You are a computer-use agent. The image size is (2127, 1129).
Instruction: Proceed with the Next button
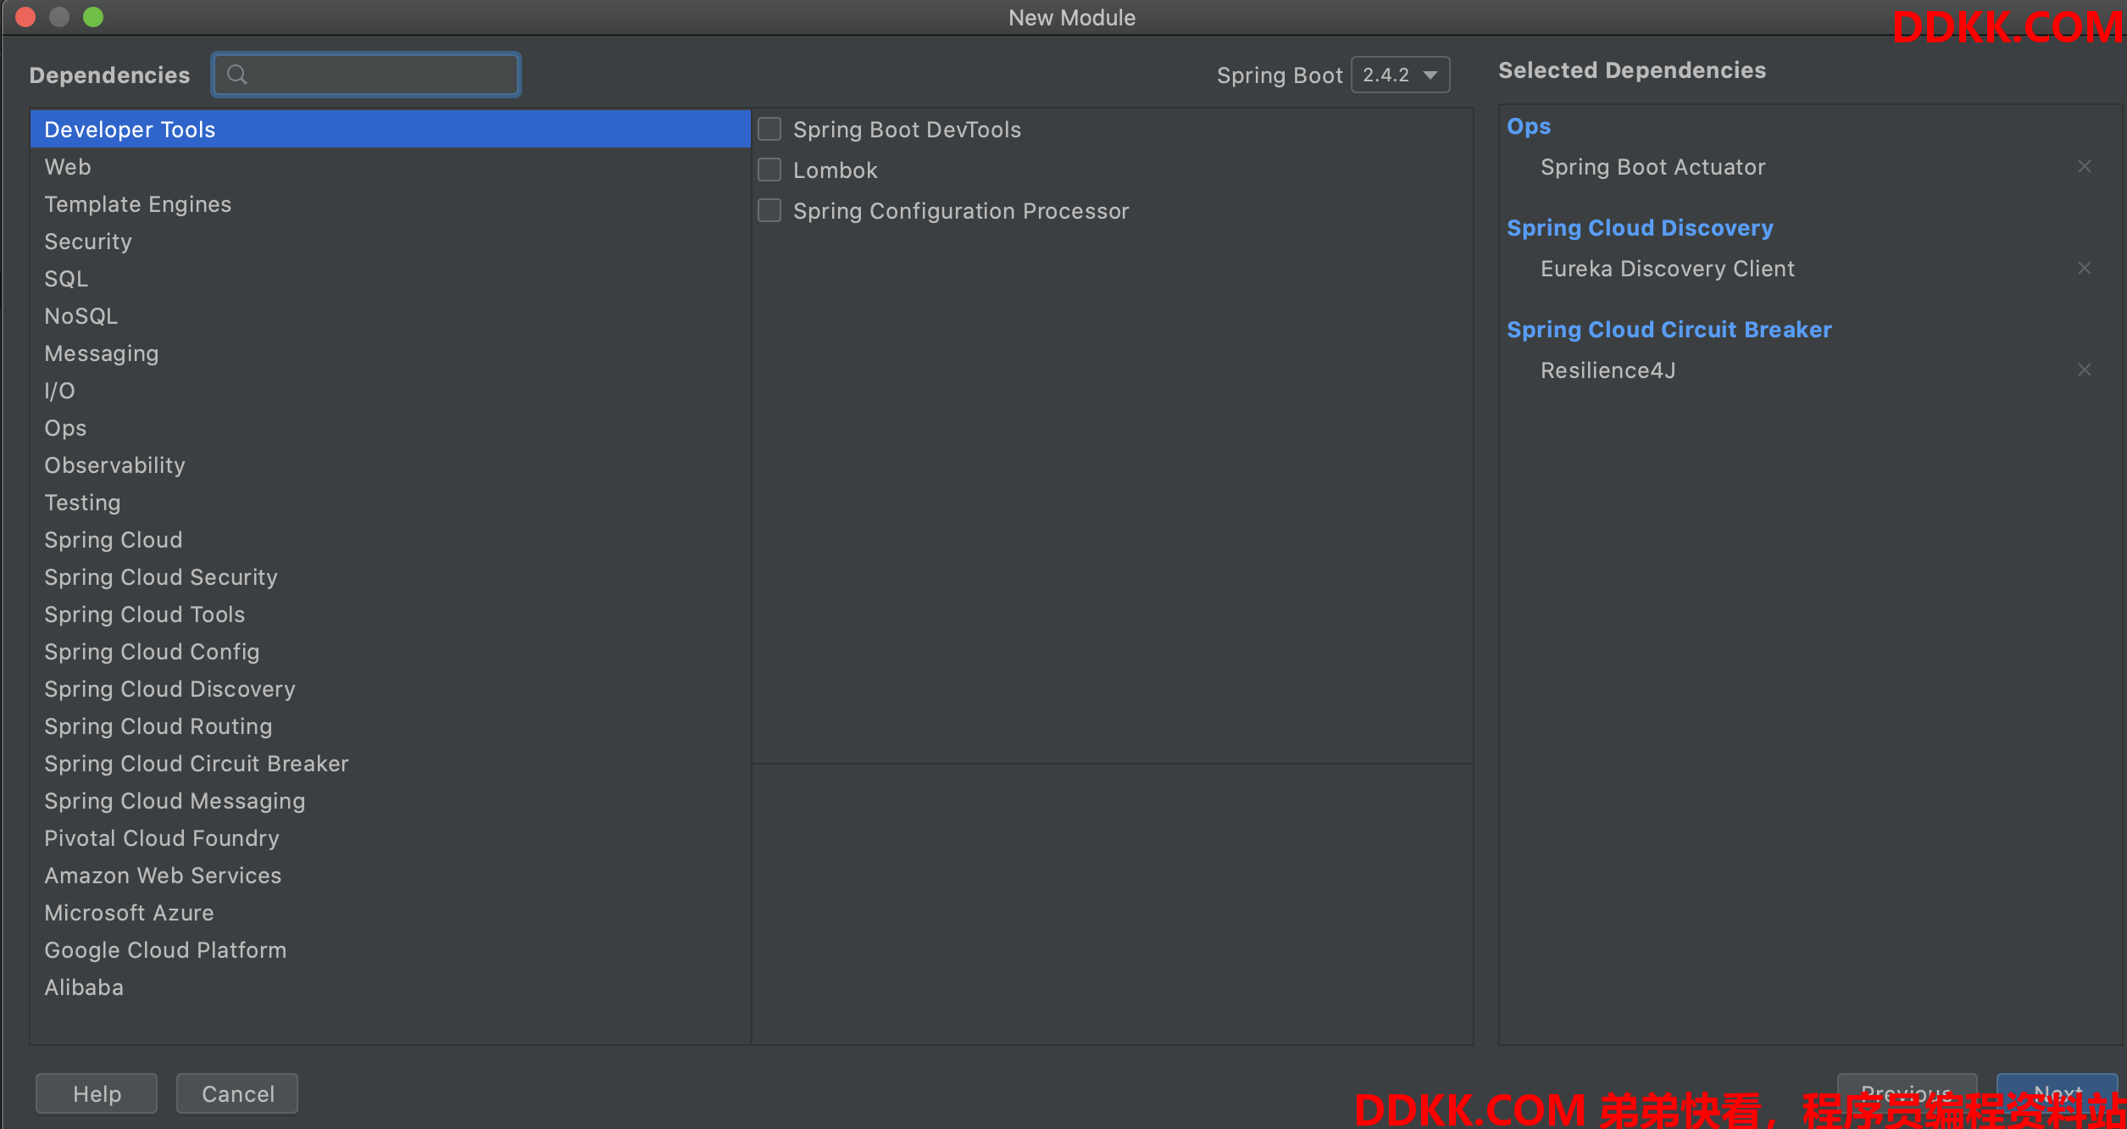pos(2058,1092)
